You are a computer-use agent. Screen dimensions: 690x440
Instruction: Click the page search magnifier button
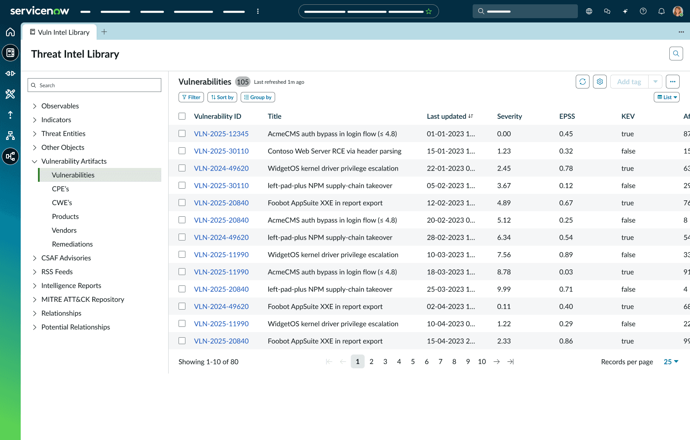[x=676, y=54]
